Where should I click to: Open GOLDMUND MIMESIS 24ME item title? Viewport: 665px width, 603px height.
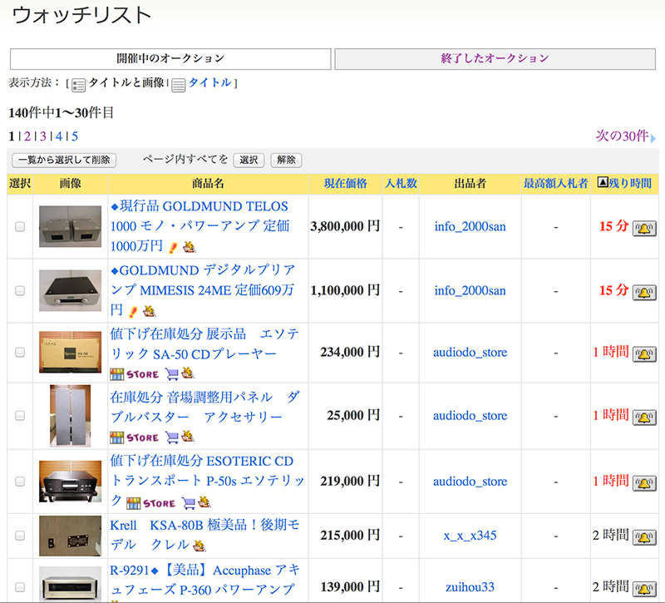[203, 290]
